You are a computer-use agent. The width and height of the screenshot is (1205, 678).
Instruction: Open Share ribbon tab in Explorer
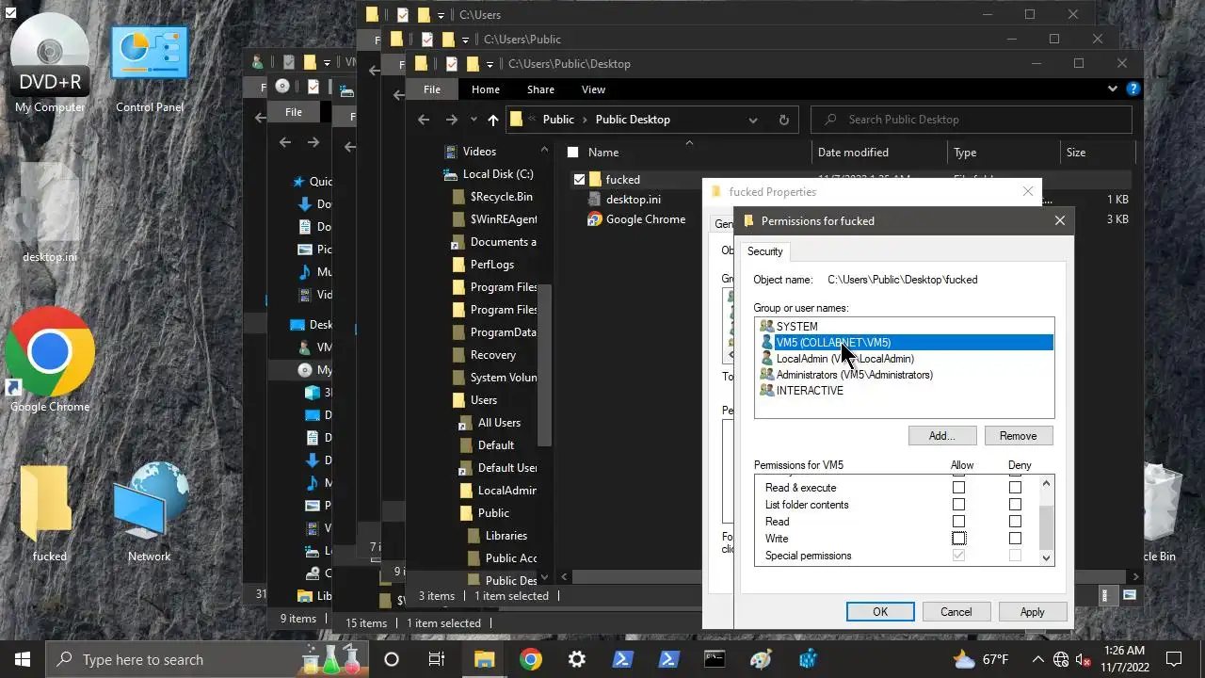point(540,89)
